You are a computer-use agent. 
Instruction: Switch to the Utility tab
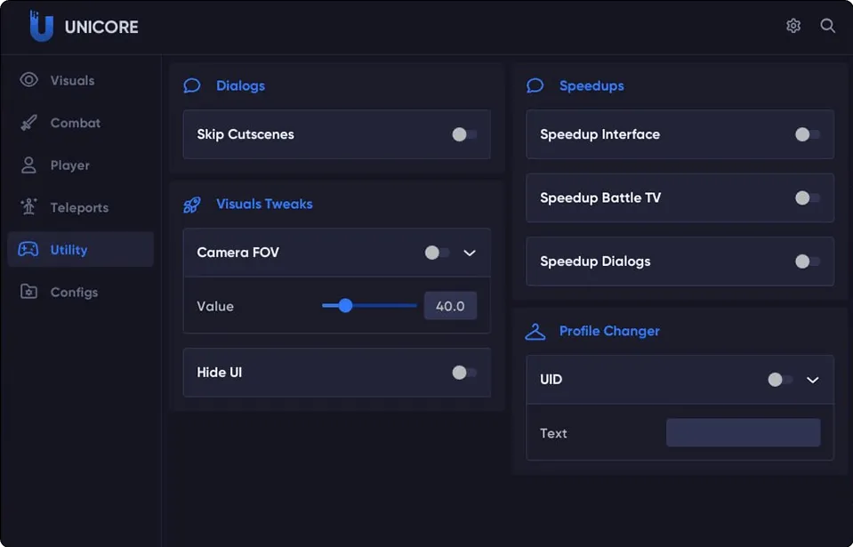[68, 250]
